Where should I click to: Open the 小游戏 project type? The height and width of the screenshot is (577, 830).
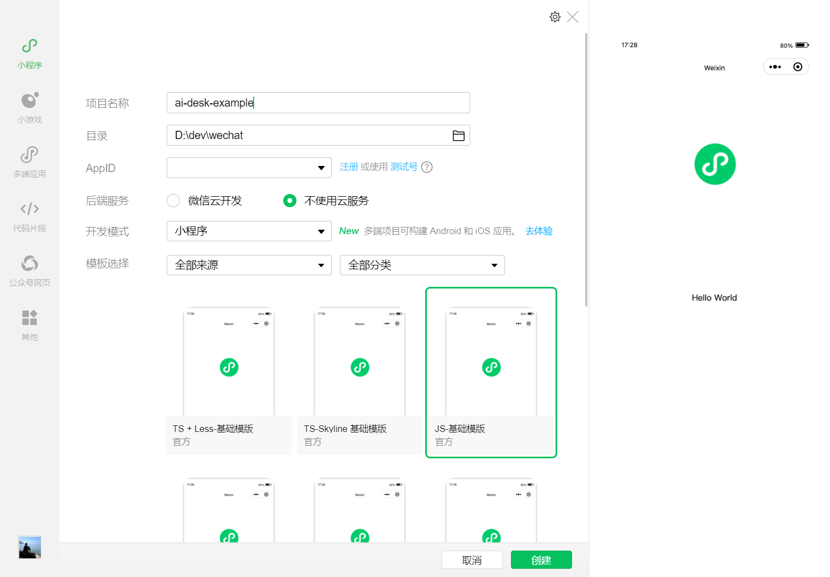pos(30,108)
